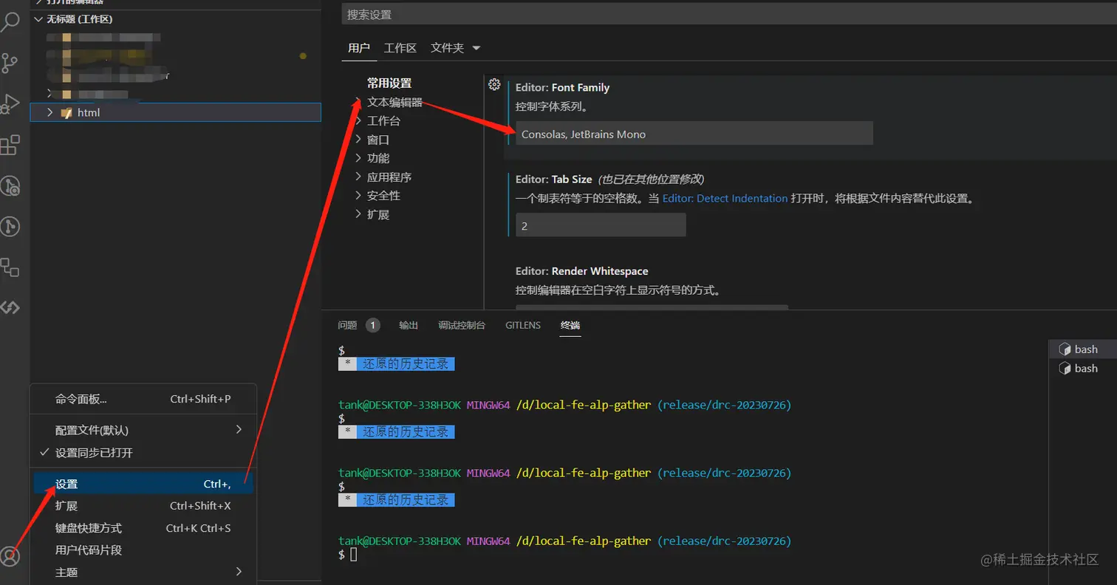Open the git branch with magnifier icon
Image resolution: width=1117 pixels, height=585 pixels.
tap(10, 185)
